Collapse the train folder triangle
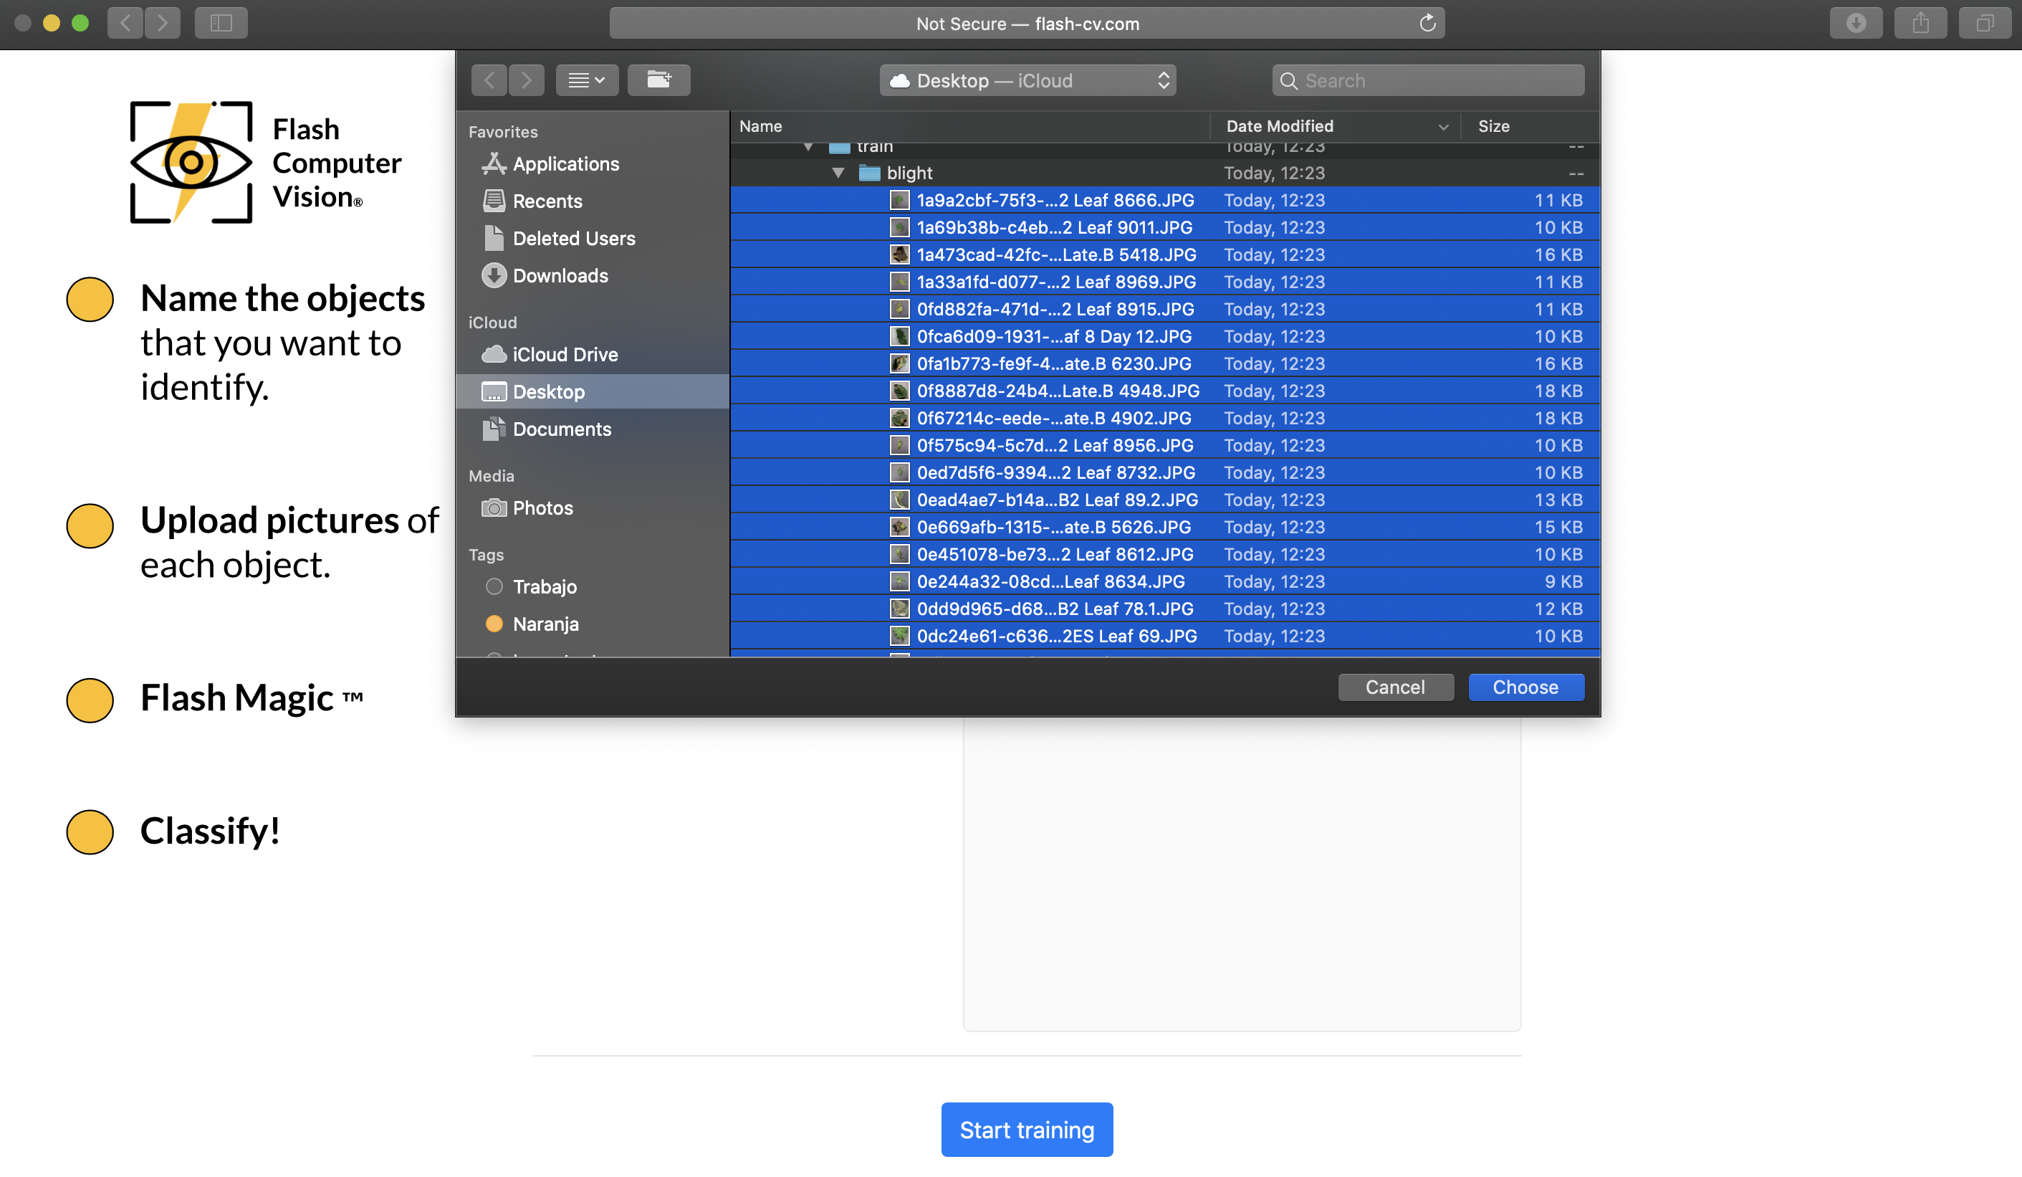Screen dimensions: 2022x1177 click(808, 147)
